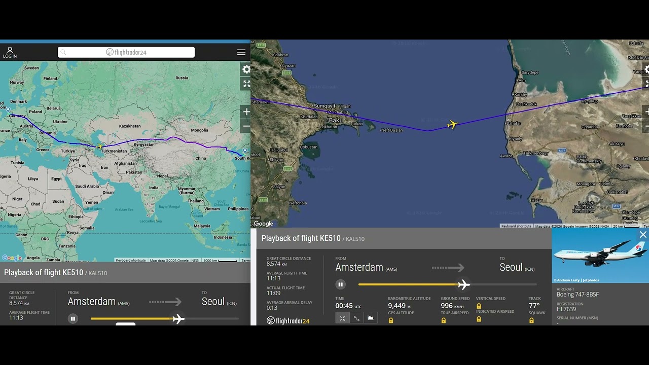Click average arrival delay 0:13 value
The image size is (649, 365).
point(272,308)
